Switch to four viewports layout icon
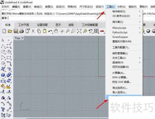155x119 pixels. pyautogui.click(x=96, y=31)
